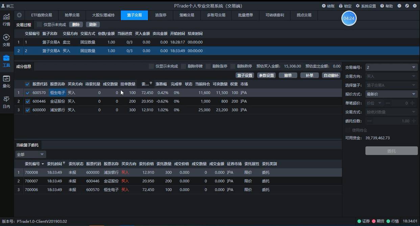This screenshot has height=226, width=420.
Task: Open the 交易方式 按绝对数量 dropdown
Action: [391, 112]
